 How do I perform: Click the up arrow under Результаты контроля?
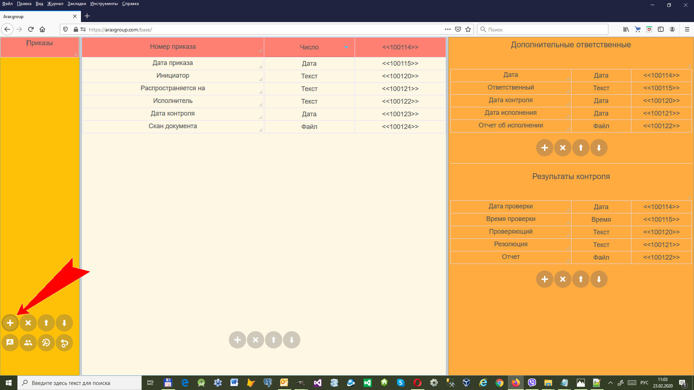pyautogui.click(x=581, y=279)
